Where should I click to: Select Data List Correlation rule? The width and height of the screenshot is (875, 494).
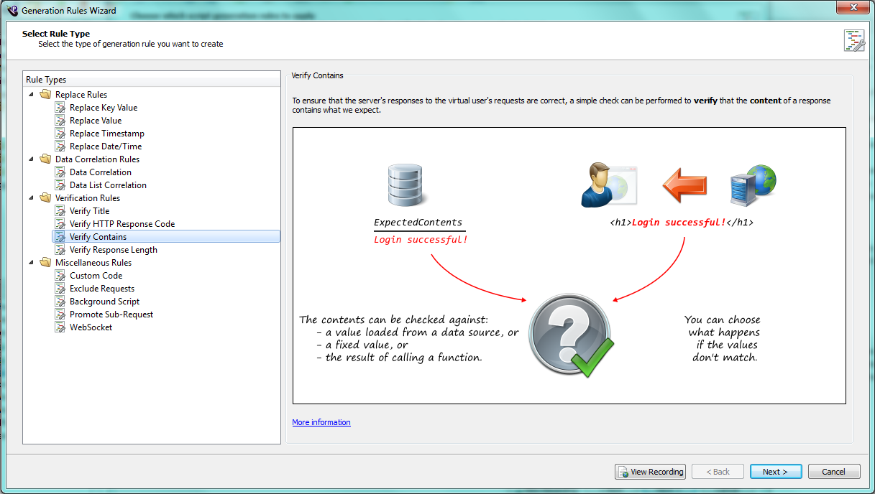[108, 185]
